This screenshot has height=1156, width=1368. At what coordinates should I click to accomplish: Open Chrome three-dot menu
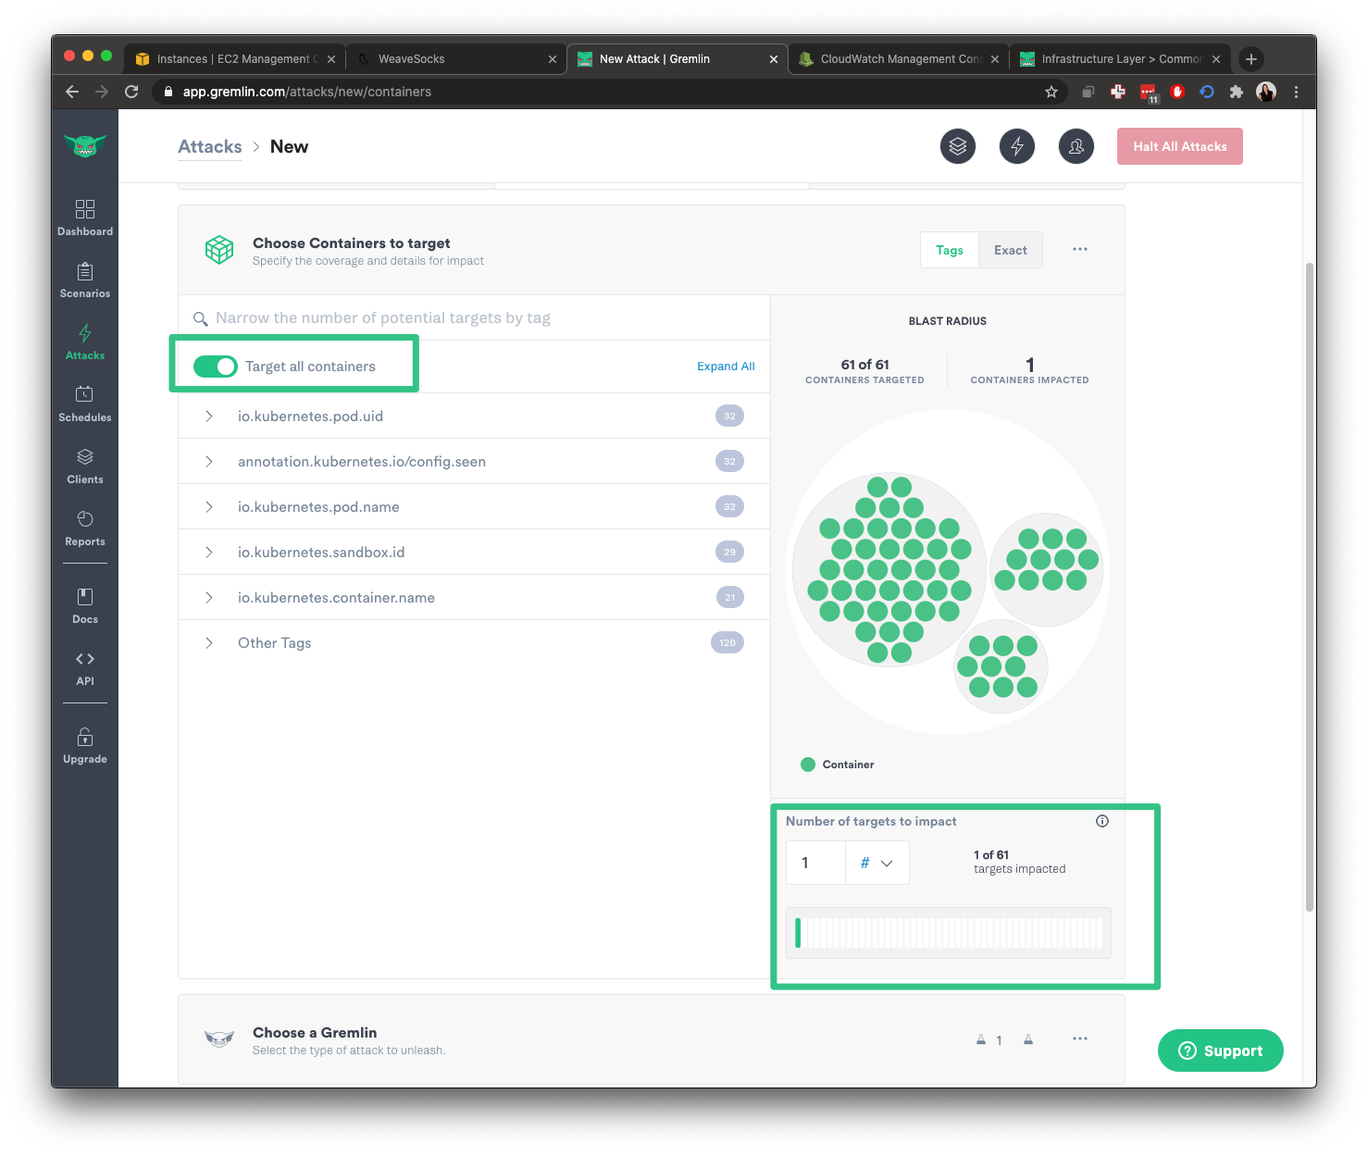click(x=1296, y=92)
